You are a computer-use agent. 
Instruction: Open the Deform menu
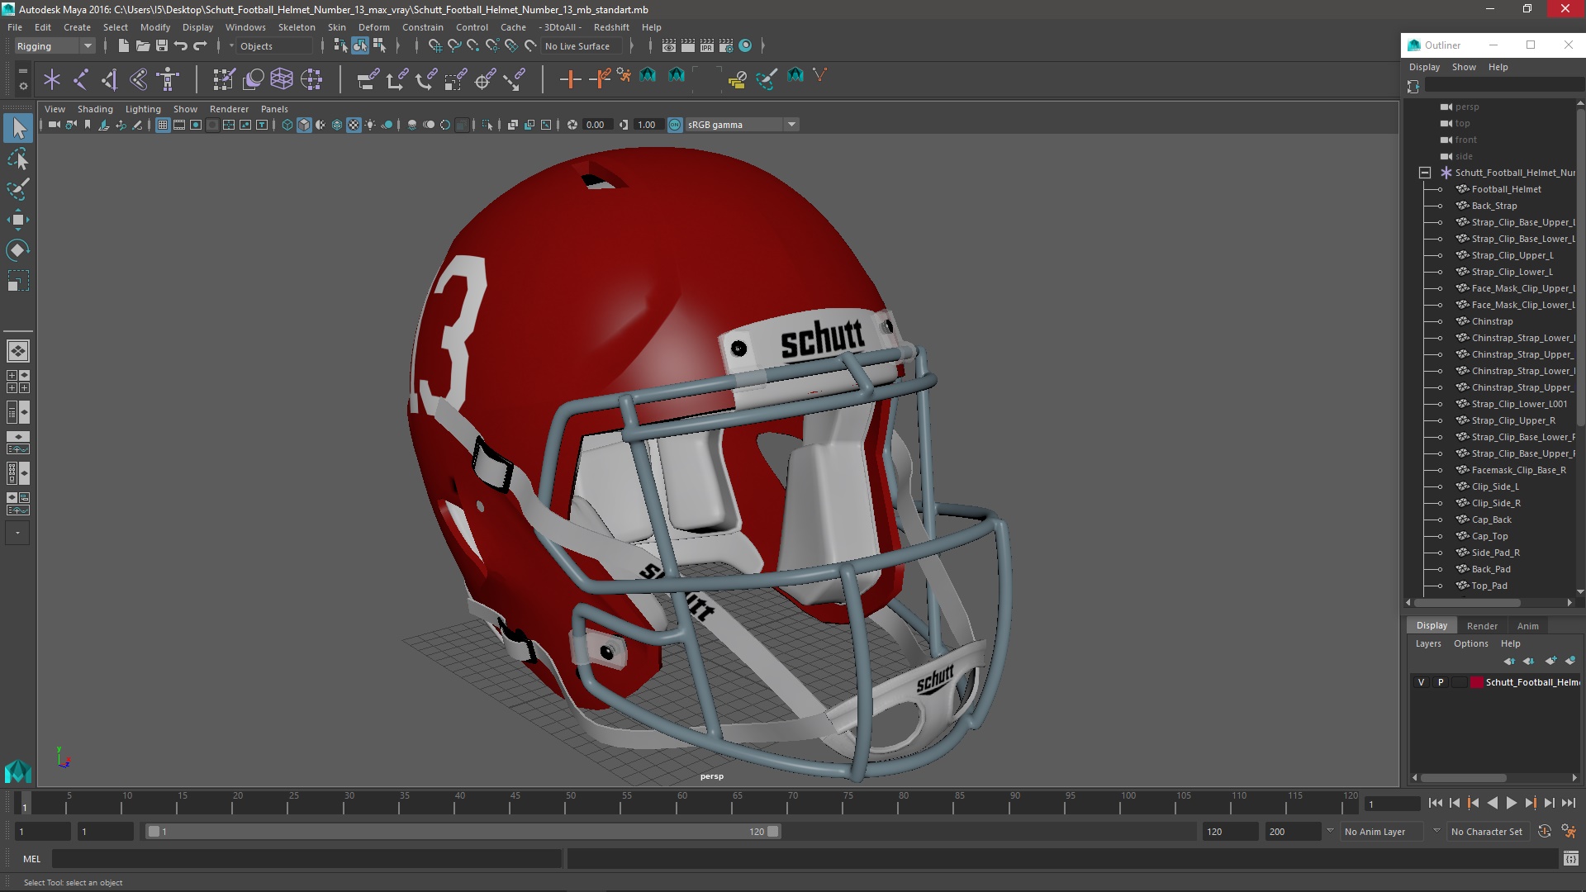pos(373,27)
